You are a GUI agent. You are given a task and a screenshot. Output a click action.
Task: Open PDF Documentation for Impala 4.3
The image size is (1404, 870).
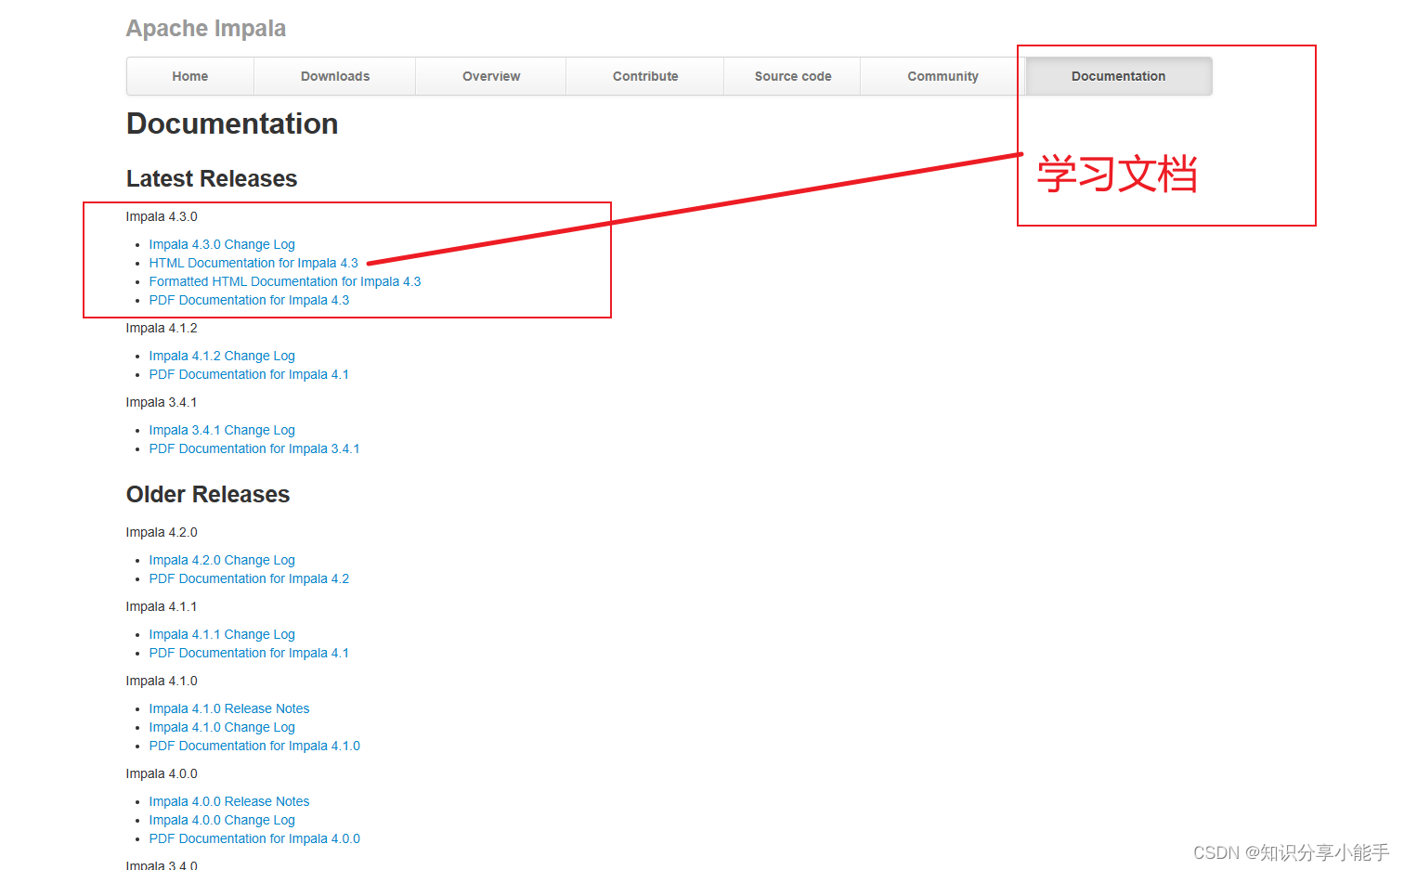[x=249, y=300]
